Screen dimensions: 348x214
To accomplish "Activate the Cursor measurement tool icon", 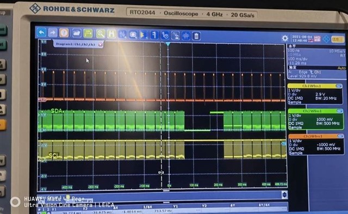I will tap(122, 35).
